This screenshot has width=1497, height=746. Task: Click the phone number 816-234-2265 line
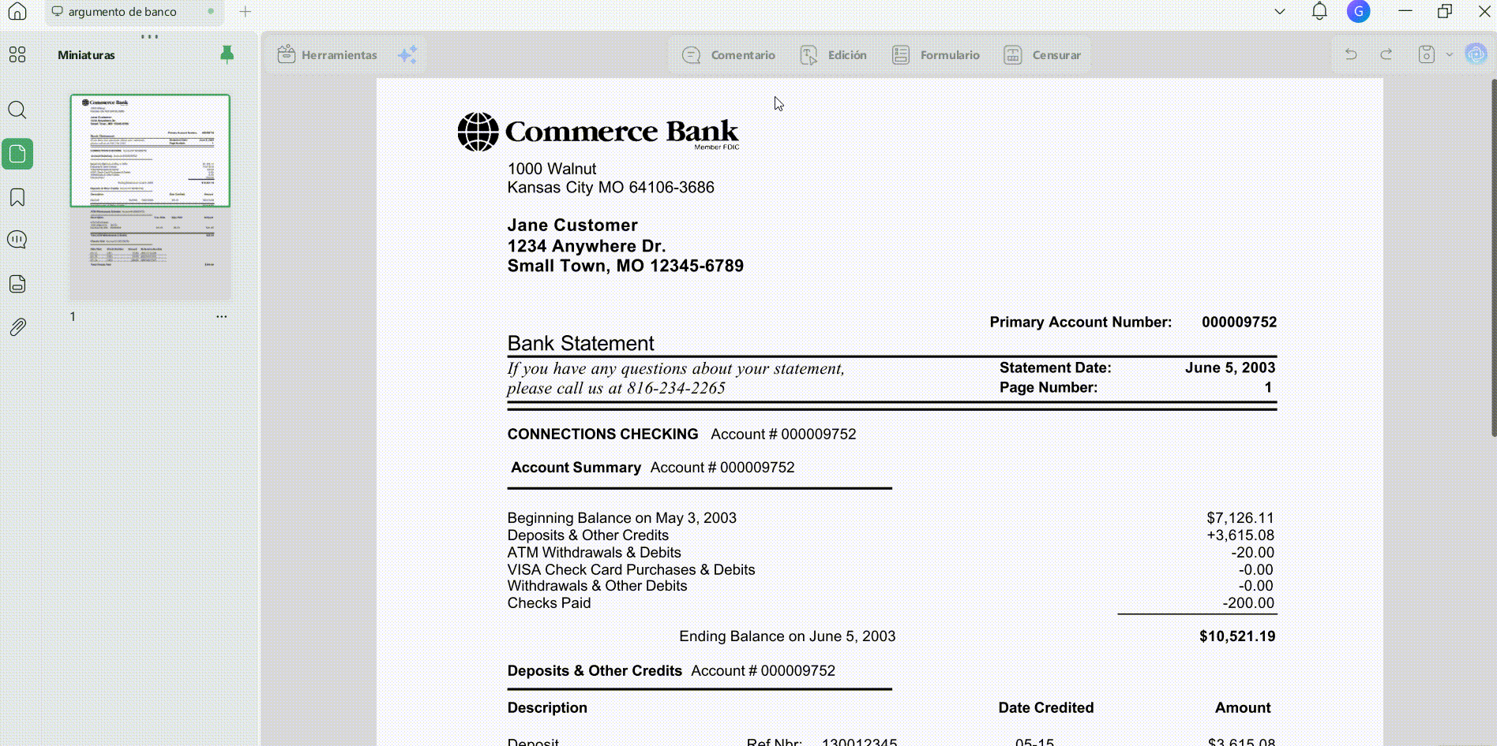tap(616, 388)
